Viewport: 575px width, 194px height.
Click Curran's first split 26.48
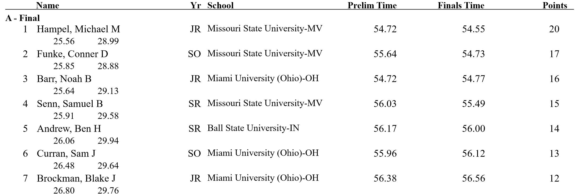tap(64, 166)
